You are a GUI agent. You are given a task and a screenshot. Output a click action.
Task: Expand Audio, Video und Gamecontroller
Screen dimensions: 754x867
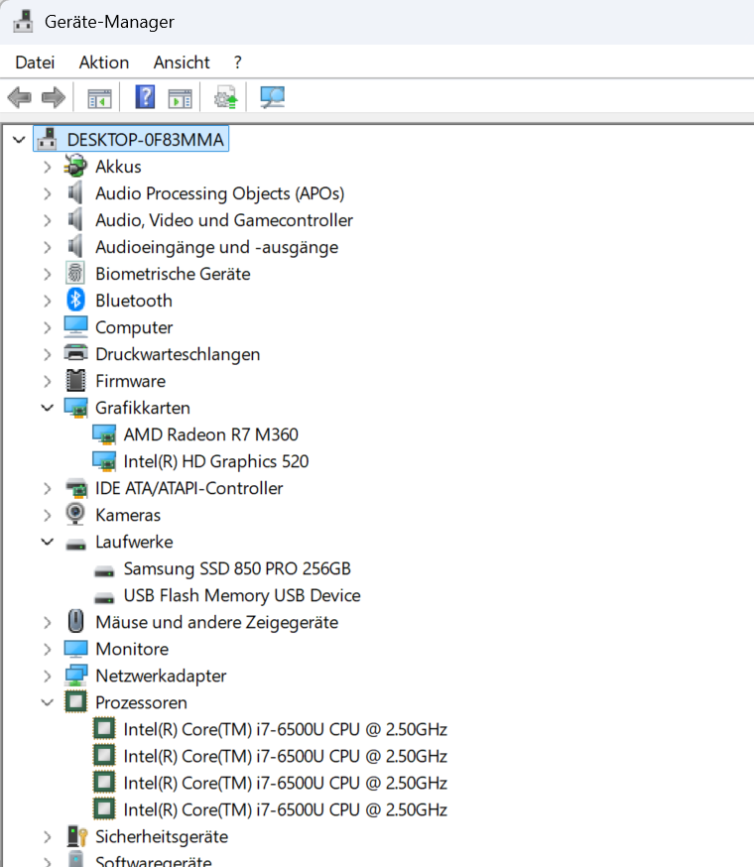tap(48, 220)
